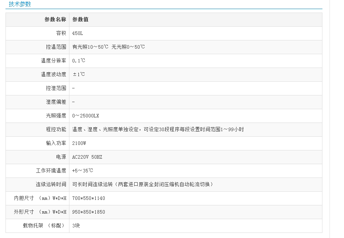
Task: Click the 控湿范围 row label
Action: coord(56,88)
